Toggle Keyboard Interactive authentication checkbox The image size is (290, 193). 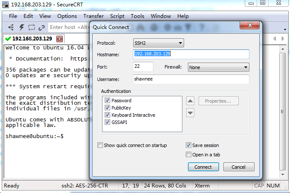click(x=107, y=115)
